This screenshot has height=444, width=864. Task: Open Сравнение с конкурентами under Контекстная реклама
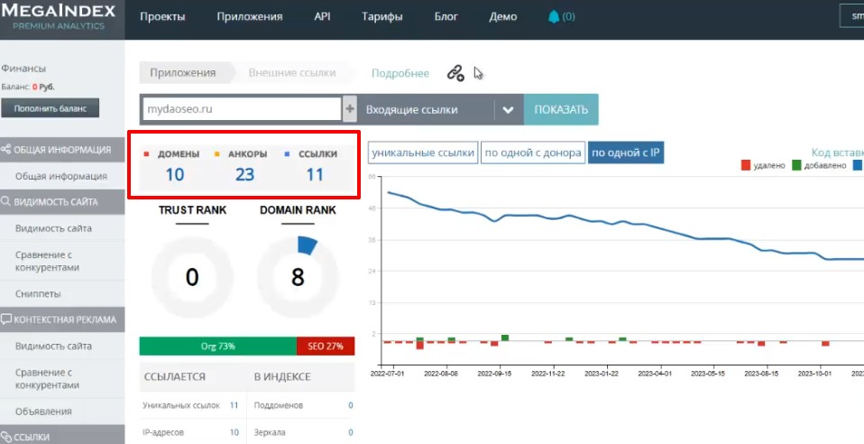48,379
